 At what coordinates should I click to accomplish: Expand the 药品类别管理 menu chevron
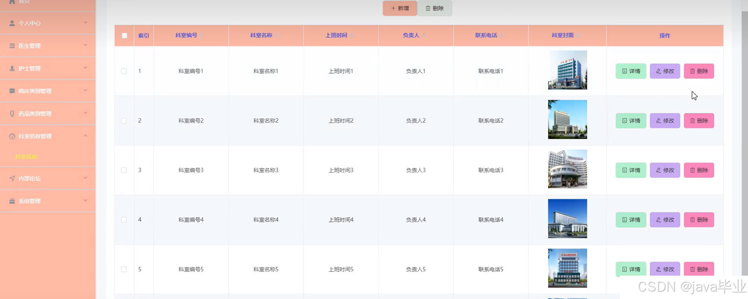point(85,113)
